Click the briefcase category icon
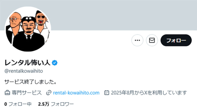The image size is (197, 110). [x=7, y=93]
